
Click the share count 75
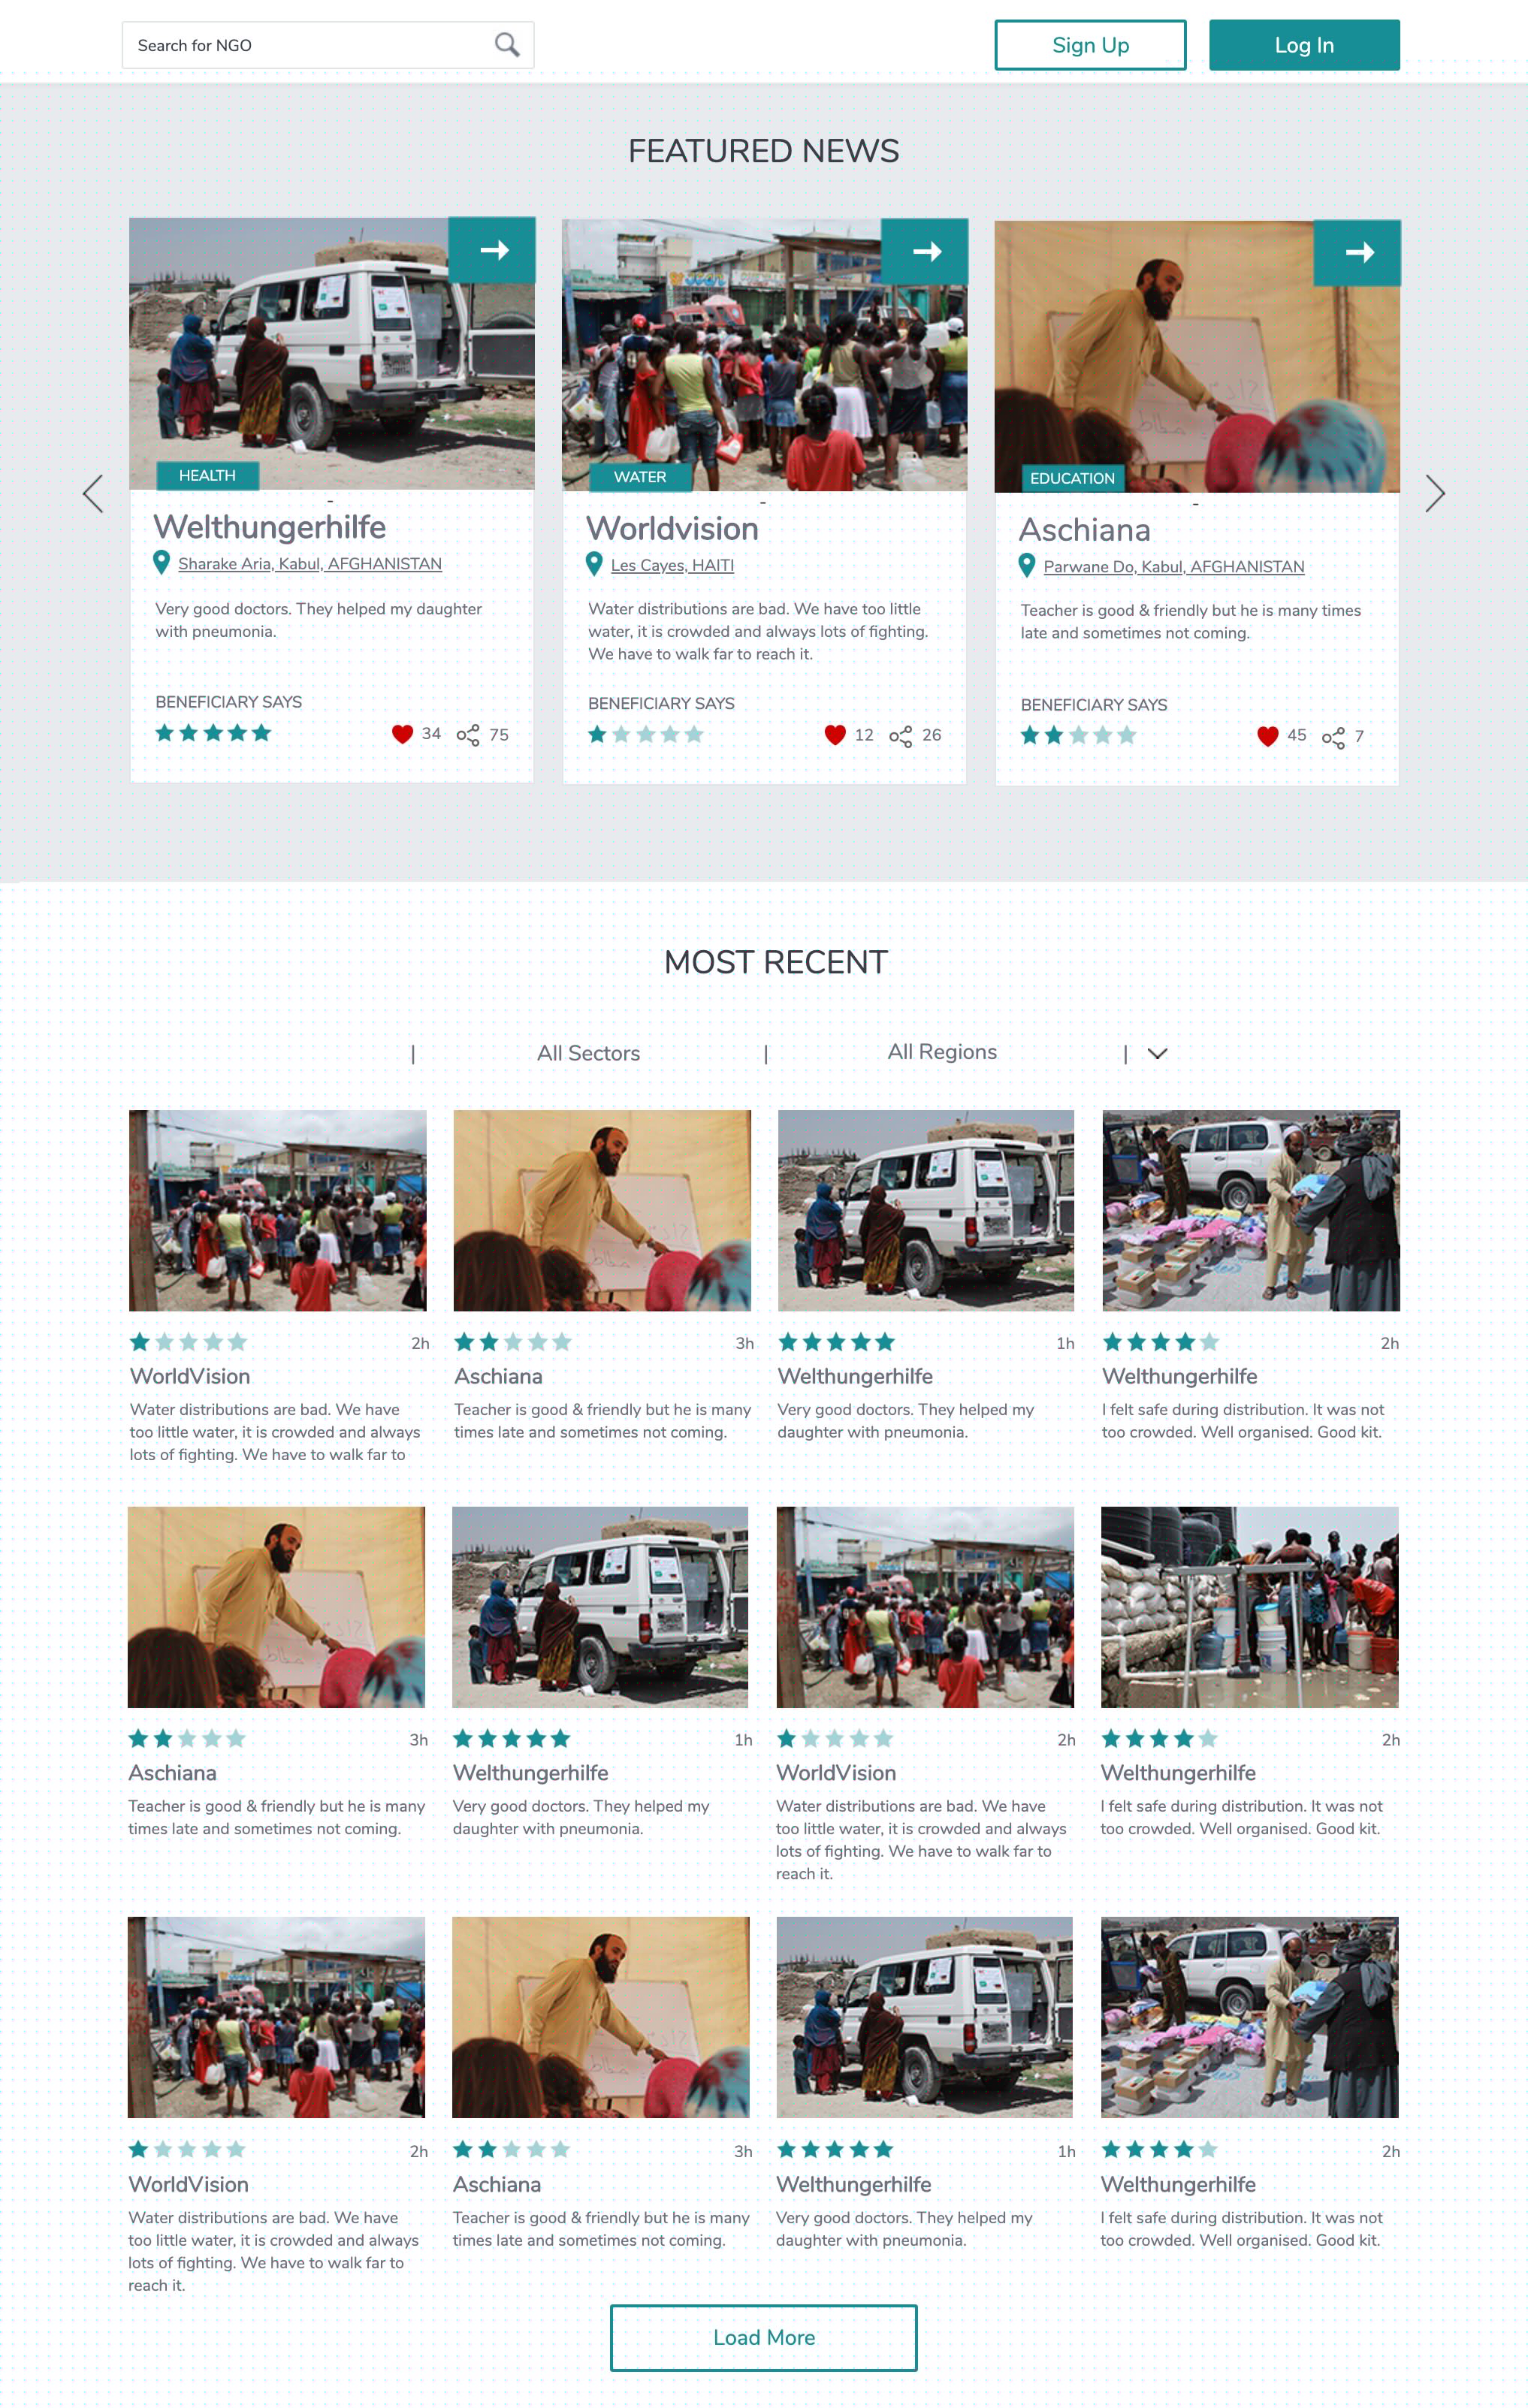click(499, 735)
